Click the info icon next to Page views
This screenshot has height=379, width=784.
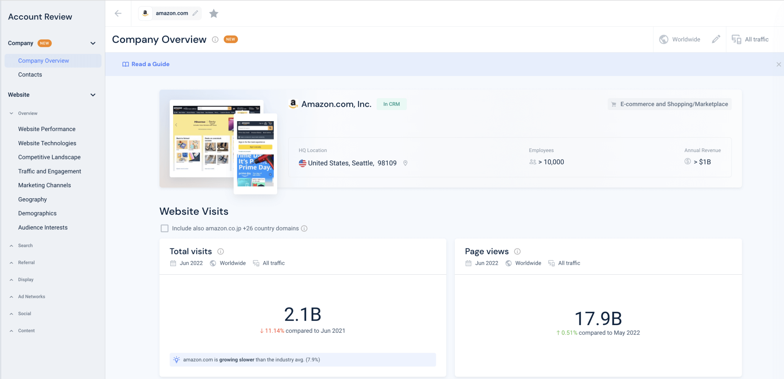(x=517, y=251)
